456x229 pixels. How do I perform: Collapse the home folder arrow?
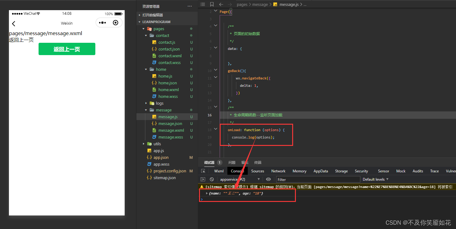[146, 70]
